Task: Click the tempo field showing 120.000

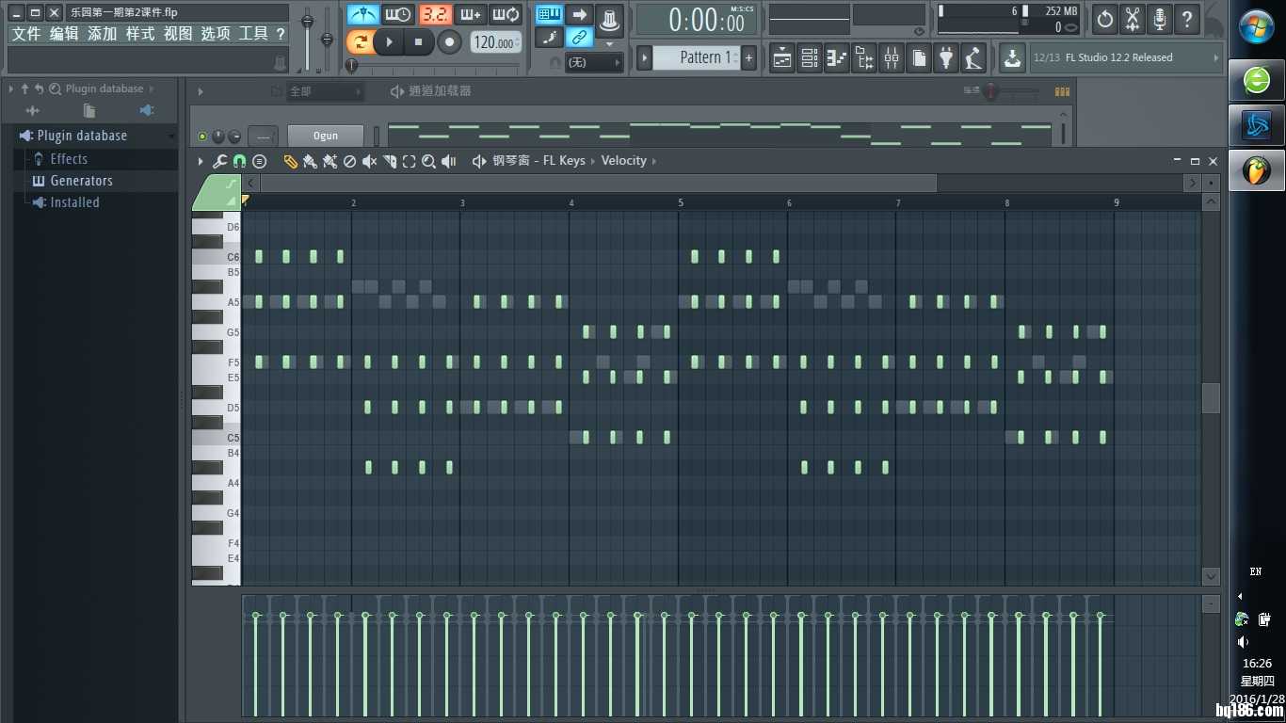Action: [x=494, y=42]
